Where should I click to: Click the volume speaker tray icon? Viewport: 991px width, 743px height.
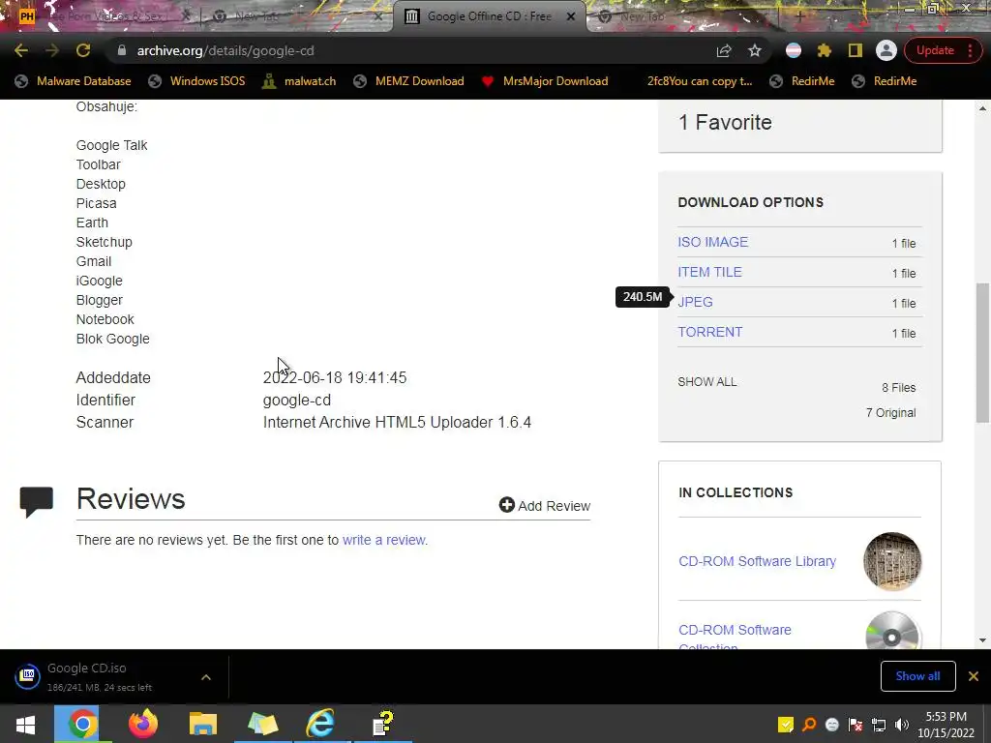point(902,725)
